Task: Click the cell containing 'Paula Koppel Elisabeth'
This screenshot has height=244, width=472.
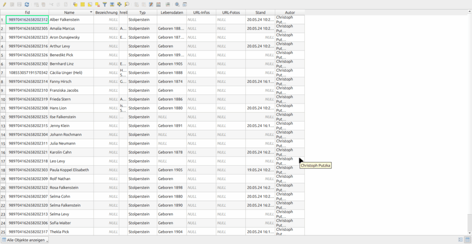Action: tap(71, 170)
